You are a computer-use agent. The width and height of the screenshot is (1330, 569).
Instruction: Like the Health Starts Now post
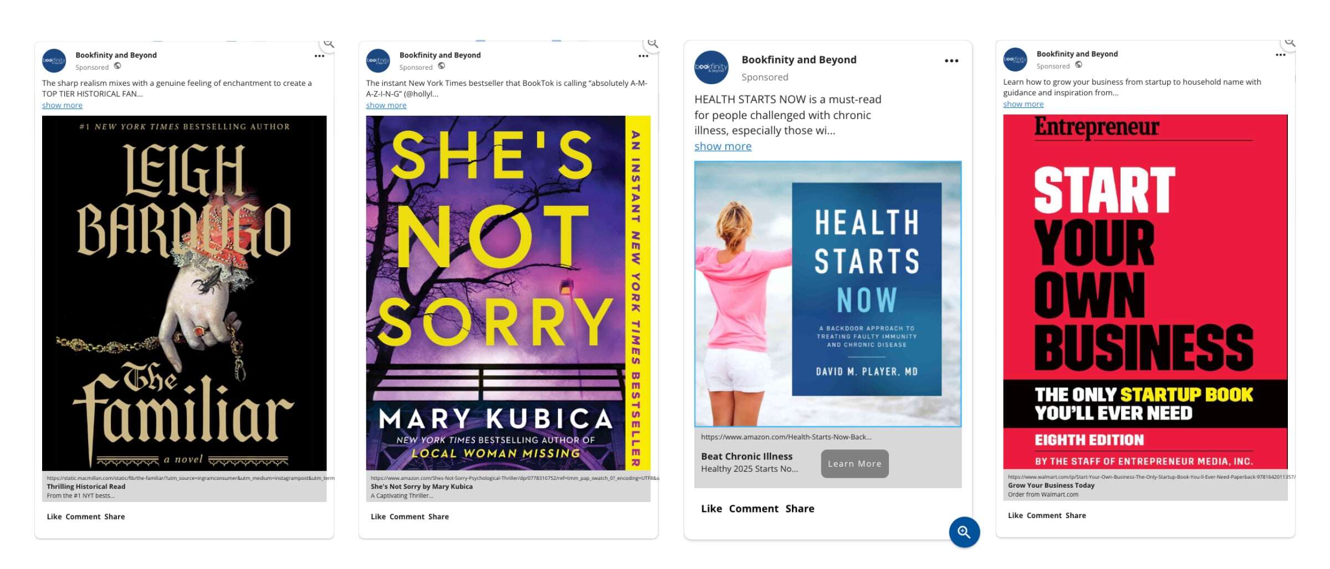click(x=711, y=509)
